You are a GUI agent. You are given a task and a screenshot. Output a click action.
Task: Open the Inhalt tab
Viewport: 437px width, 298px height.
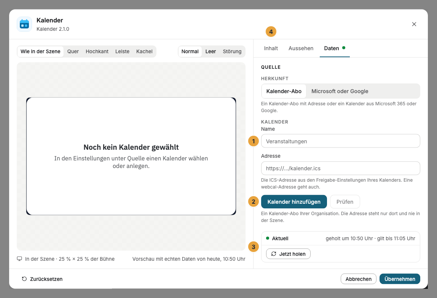(x=271, y=48)
